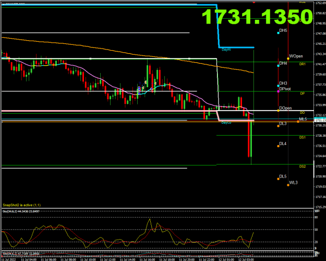326x261 pixels.
Task: Select the yellow DS1 support label
Action: pyautogui.click(x=303, y=137)
